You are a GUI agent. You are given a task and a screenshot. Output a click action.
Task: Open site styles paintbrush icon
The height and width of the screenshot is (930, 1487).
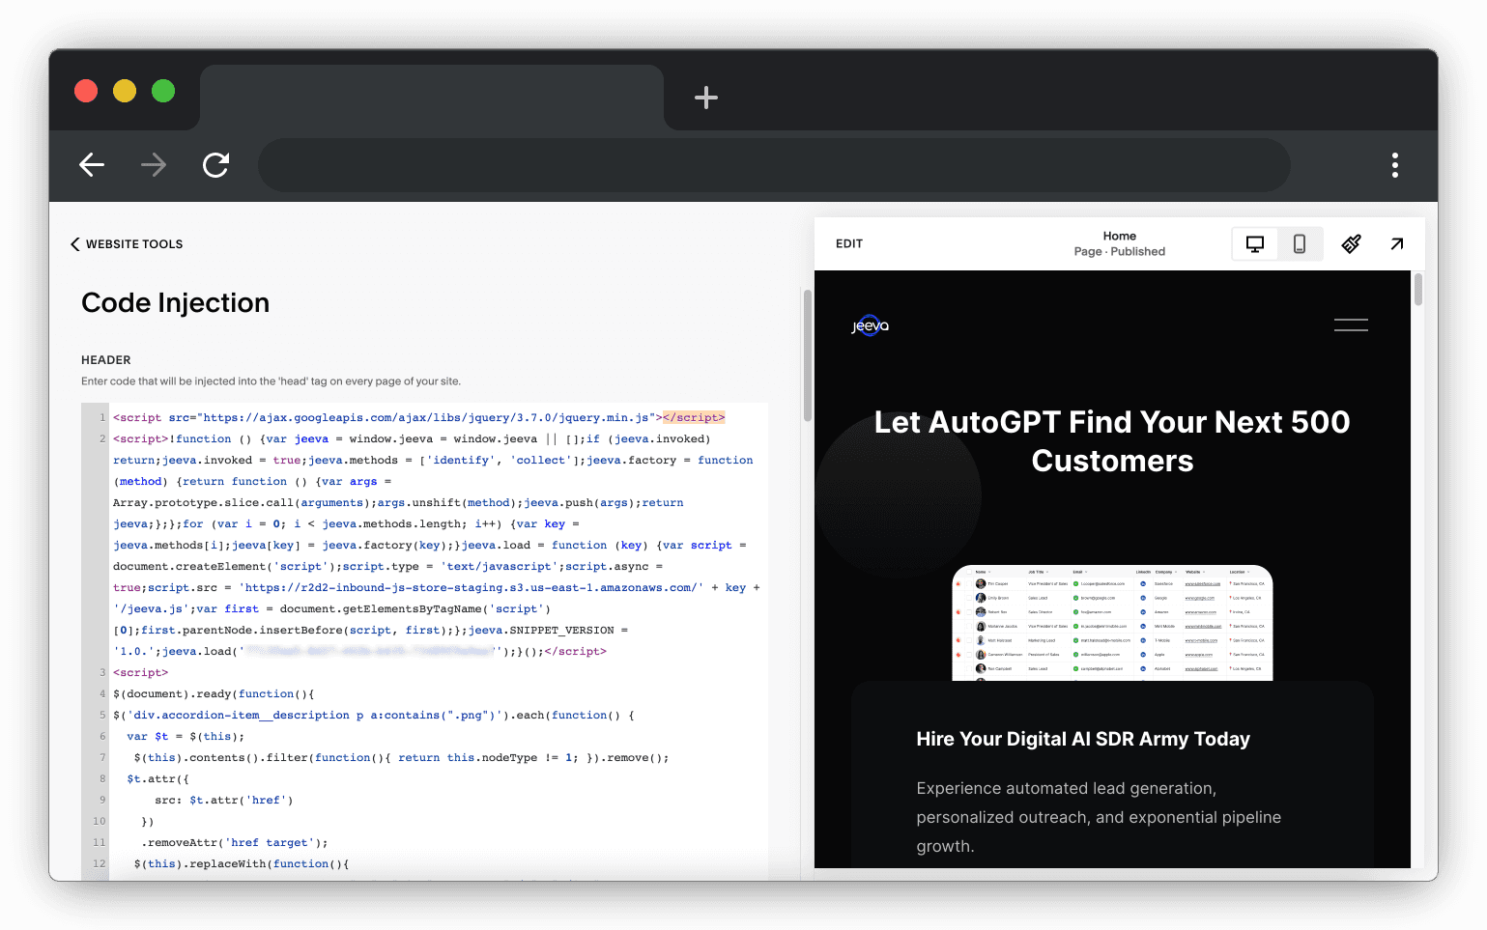1352,244
